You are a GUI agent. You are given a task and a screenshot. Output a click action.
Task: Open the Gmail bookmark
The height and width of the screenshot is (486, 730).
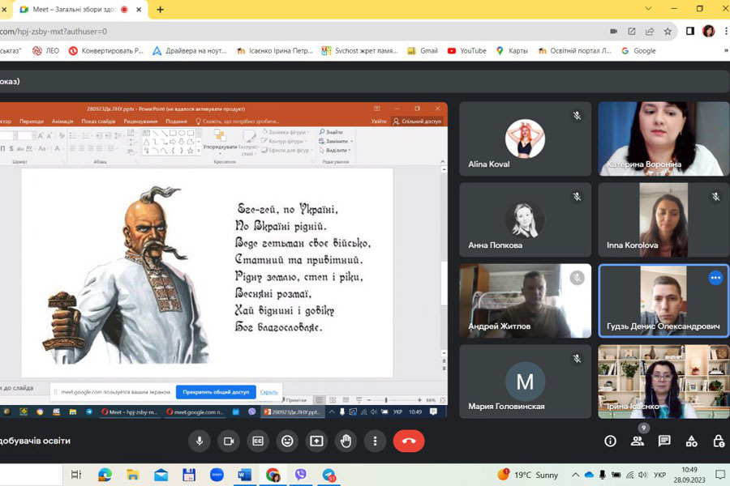point(422,50)
